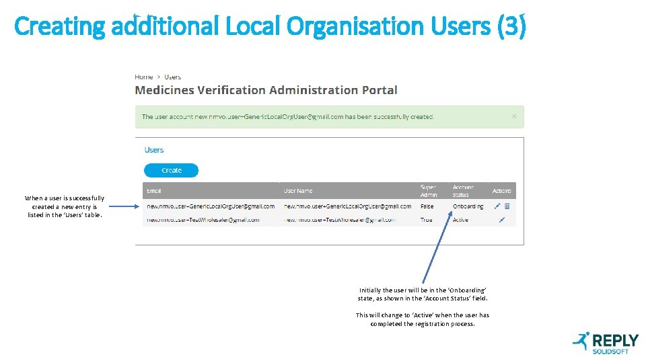
Task: Click the 'Active' account status cell
Action: coord(460,220)
